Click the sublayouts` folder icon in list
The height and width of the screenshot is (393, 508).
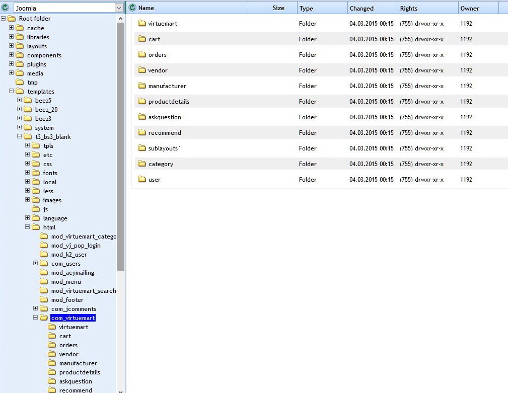tap(142, 148)
